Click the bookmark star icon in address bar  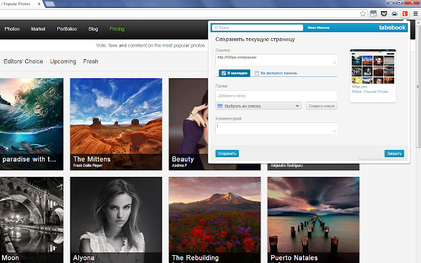[362, 14]
